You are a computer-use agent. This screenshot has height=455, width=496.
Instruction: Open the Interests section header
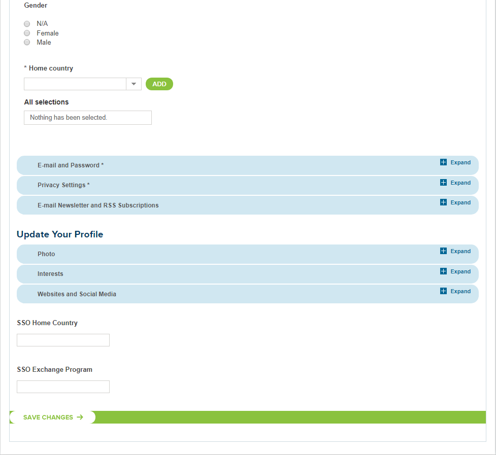coord(248,274)
